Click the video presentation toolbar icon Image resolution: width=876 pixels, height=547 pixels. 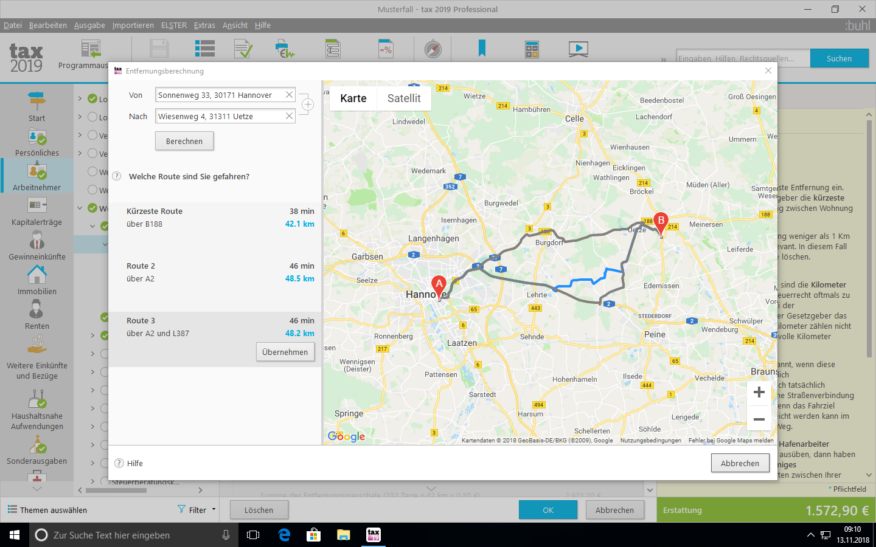[578, 49]
